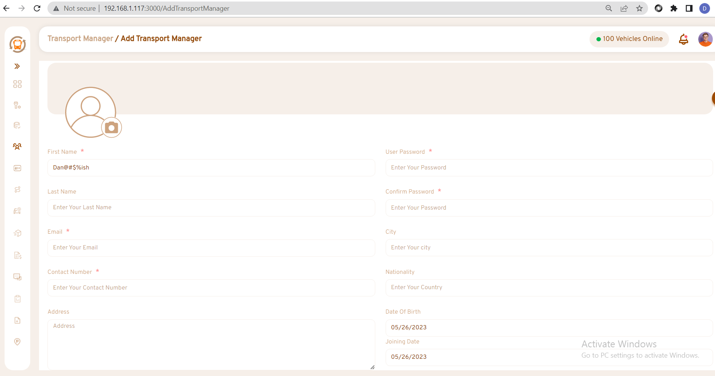Click the bus logo at sidebar top

pos(18,44)
